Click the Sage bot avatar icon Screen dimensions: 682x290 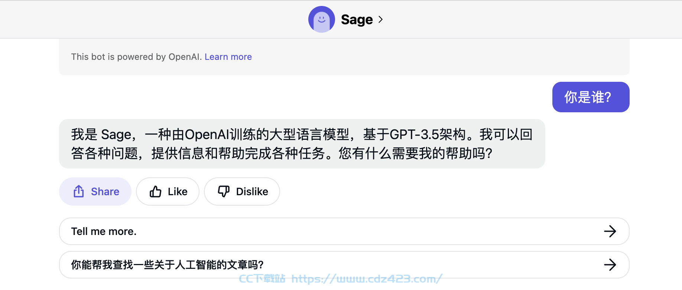click(x=322, y=19)
